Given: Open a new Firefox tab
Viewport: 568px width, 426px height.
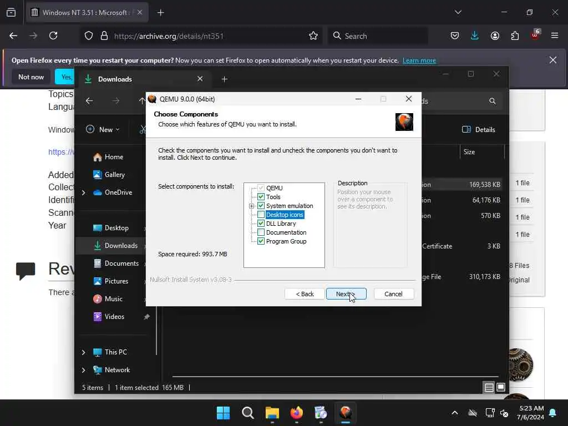Looking at the screenshot, I should pos(161,13).
